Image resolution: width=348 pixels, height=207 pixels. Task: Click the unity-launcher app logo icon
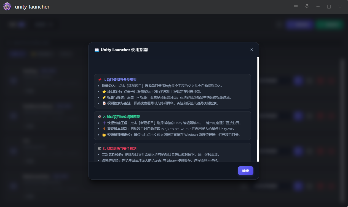tap(7, 7)
